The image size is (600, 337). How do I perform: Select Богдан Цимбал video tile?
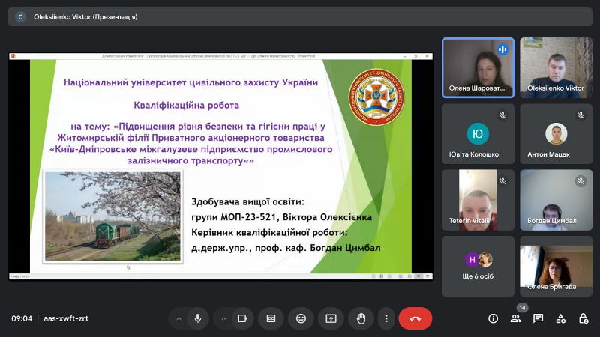pyautogui.click(x=556, y=200)
